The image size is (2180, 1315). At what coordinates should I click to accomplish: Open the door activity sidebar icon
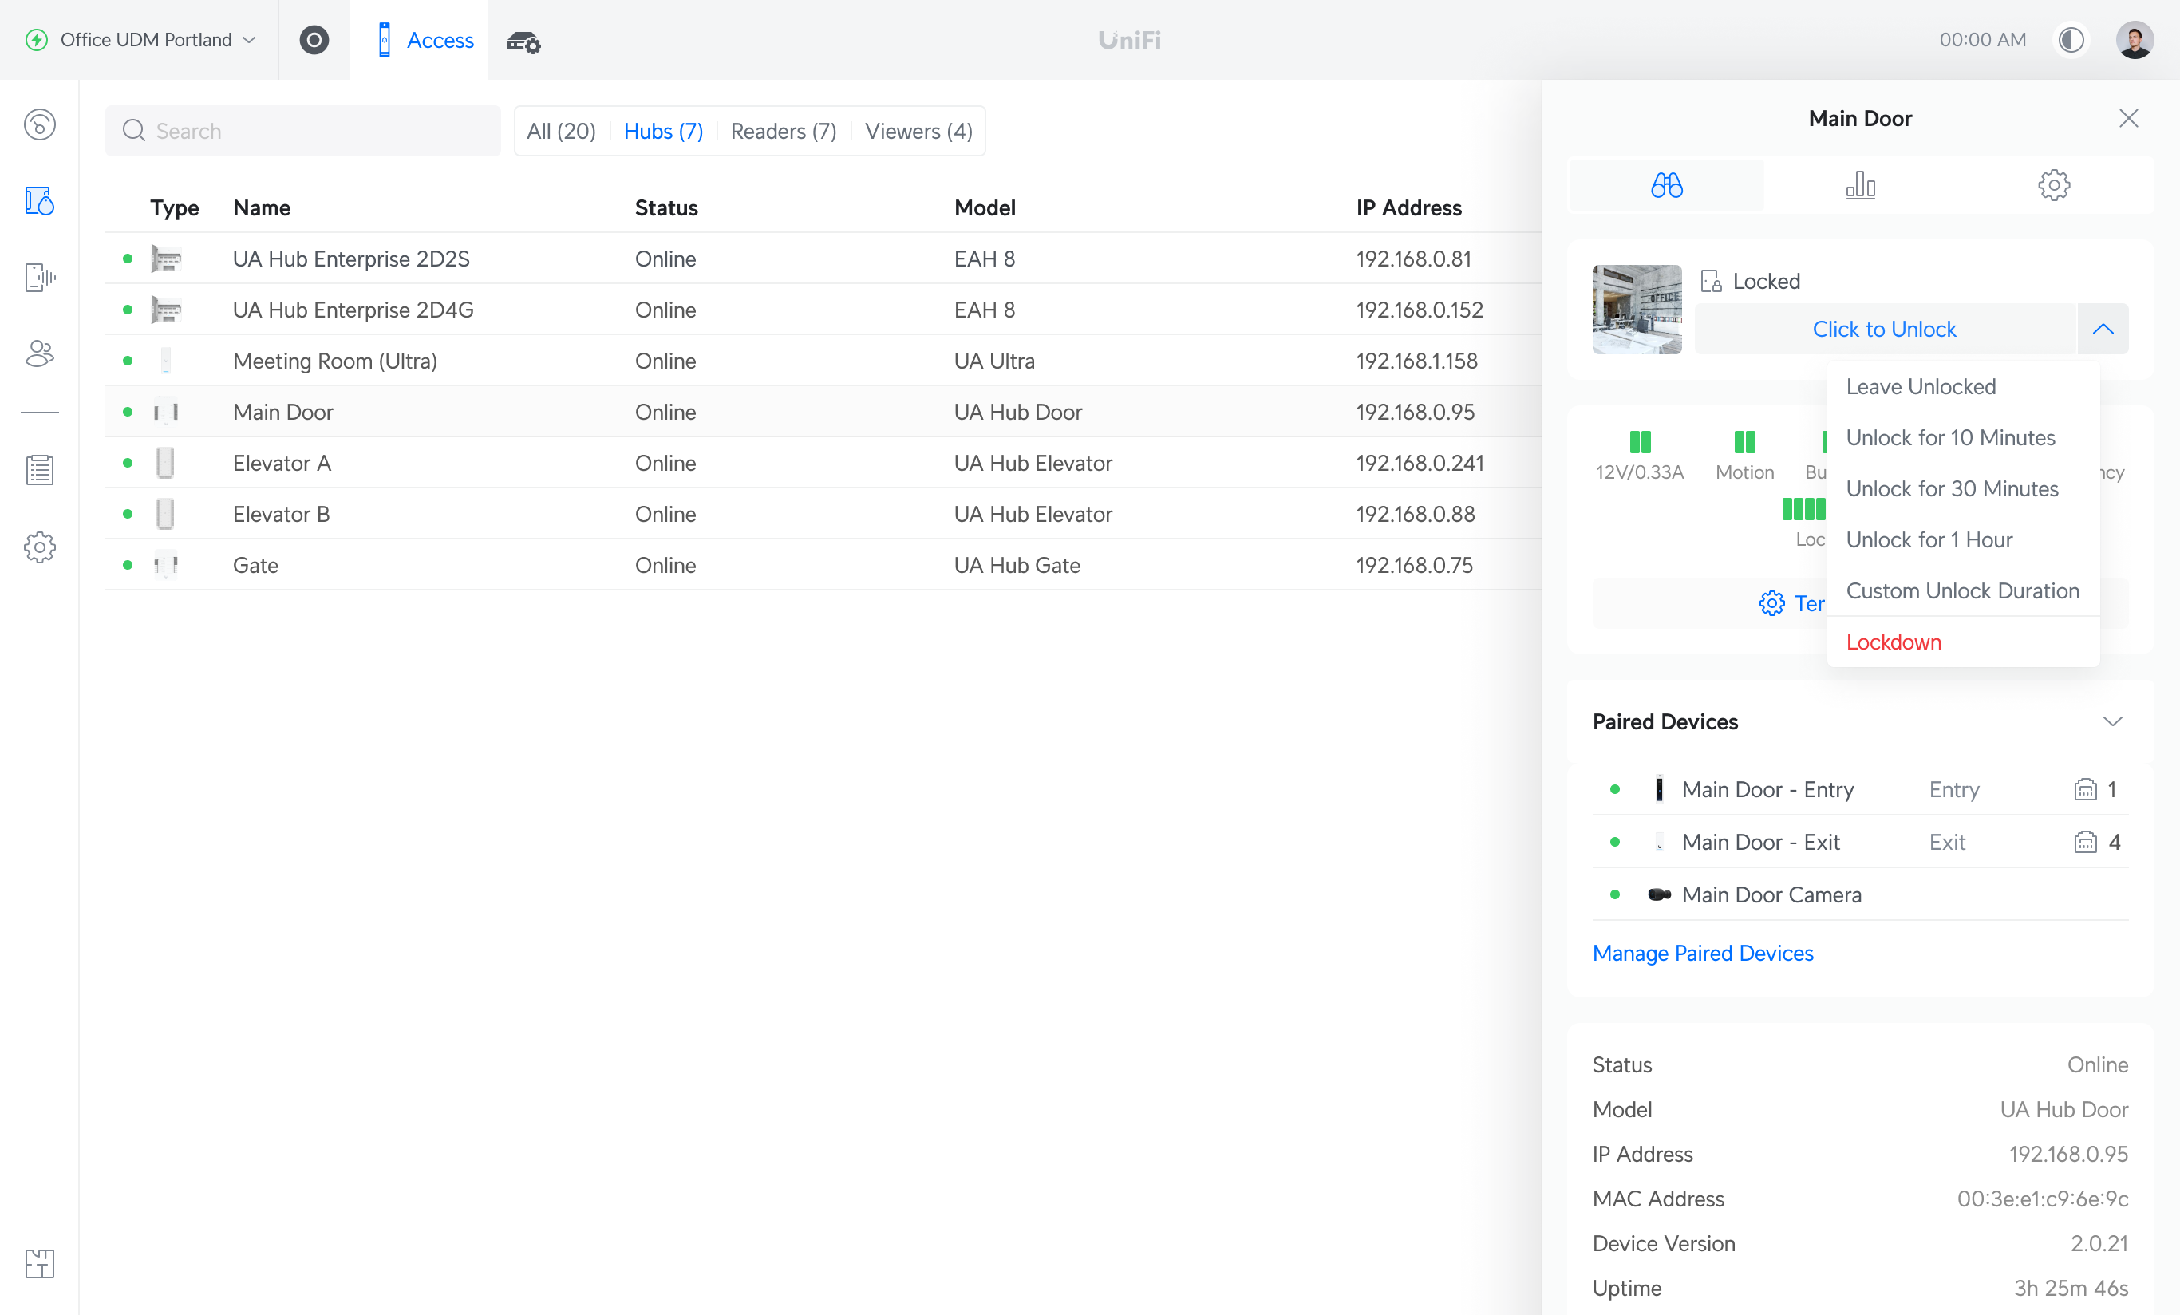click(x=40, y=277)
